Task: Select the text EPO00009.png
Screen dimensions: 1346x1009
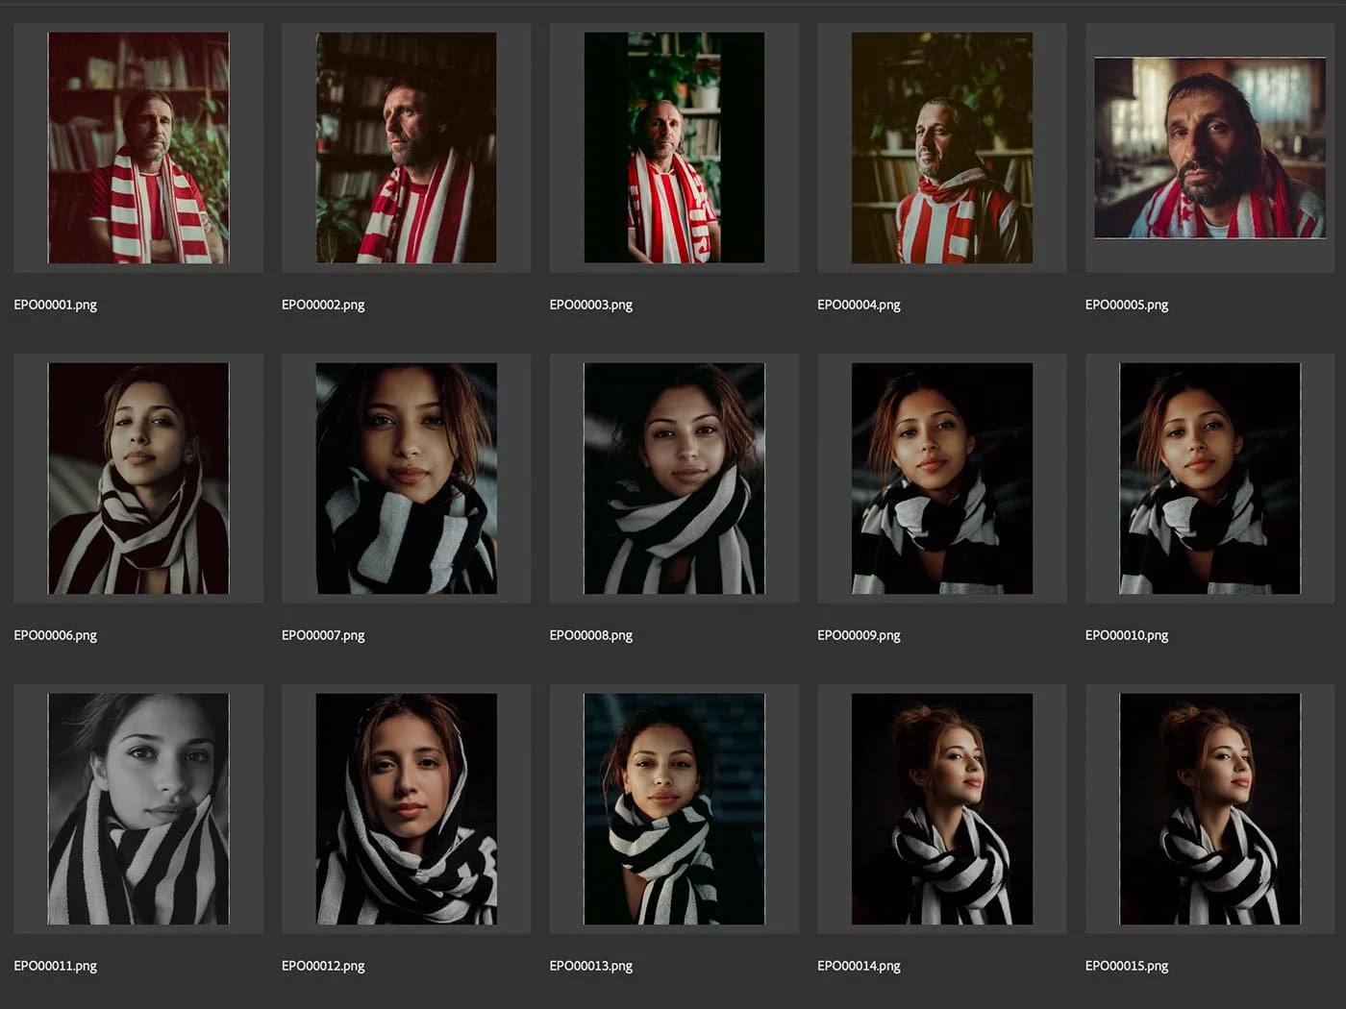Action: pyautogui.click(x=859, y=635)
